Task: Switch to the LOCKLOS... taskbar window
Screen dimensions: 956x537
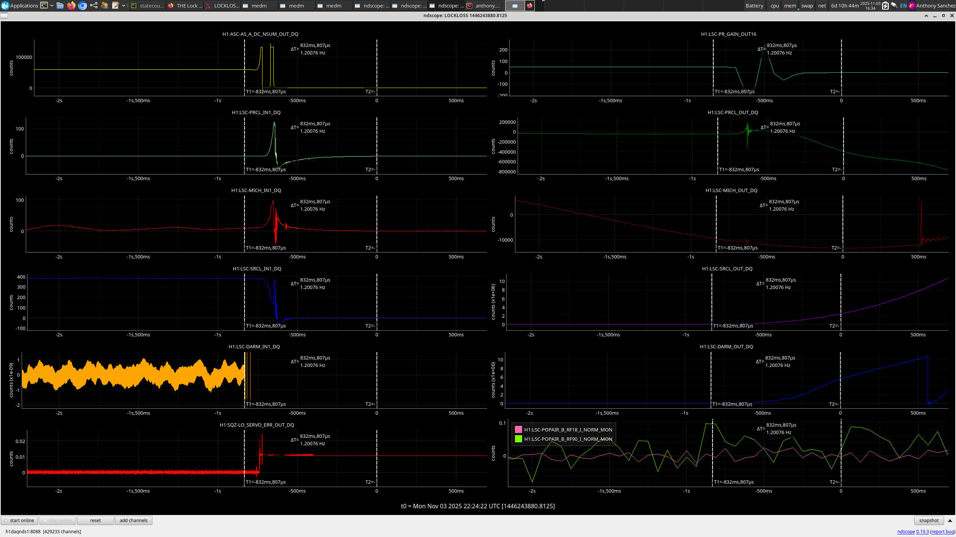Action: 223,6
